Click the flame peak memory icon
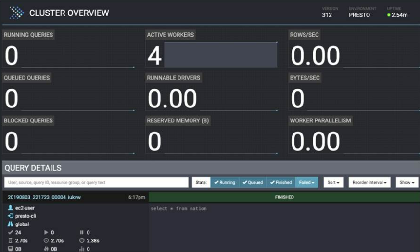 coord(46,249)
